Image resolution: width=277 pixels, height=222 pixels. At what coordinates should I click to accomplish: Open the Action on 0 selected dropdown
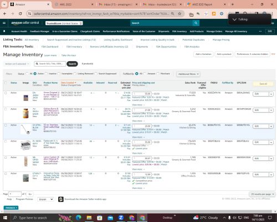coord(17,64)
